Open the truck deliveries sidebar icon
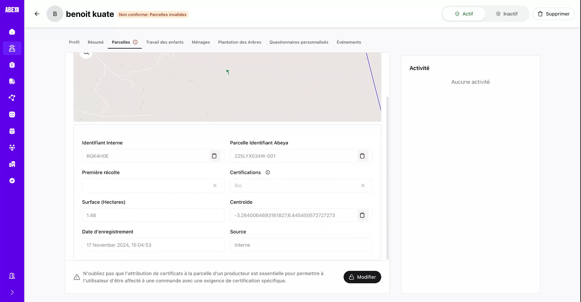The width and height of the screenshot is (581, 302). (12, 81)
